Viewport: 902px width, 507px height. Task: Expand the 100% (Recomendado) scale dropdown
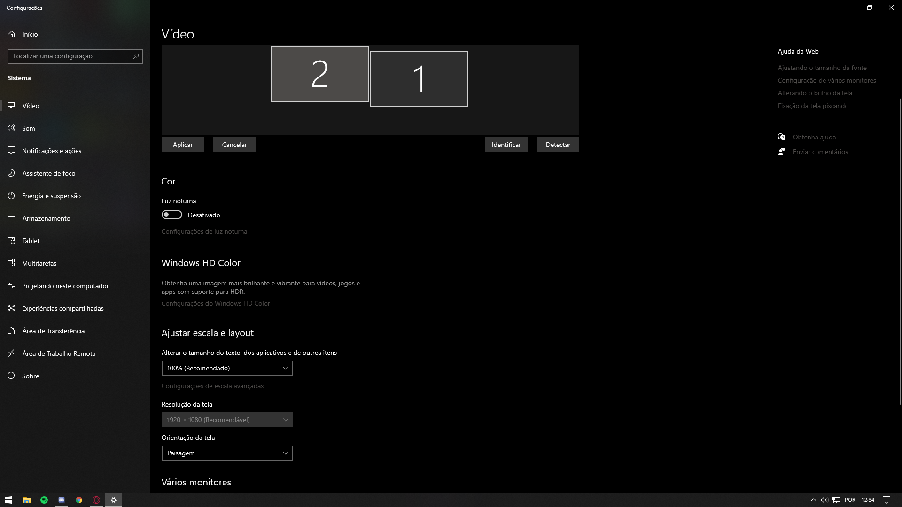227,369
